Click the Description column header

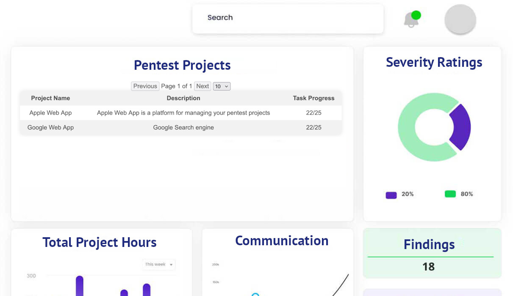click(x=183, y=98)
